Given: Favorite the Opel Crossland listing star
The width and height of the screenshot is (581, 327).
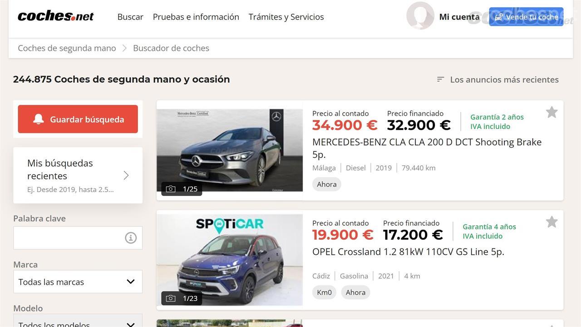Looking at the screenshot, I should 551,222.
